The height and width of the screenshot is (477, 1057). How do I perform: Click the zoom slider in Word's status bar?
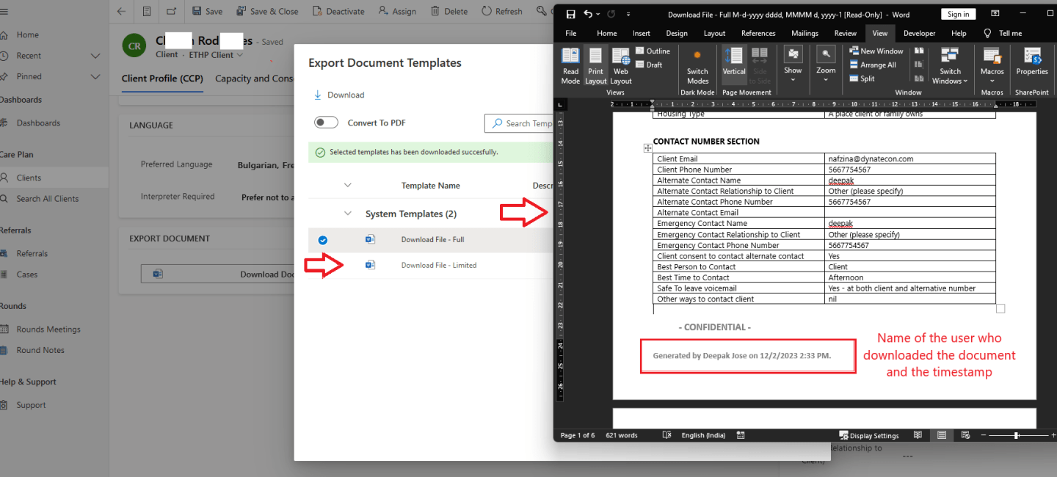tap(1016, 435)
